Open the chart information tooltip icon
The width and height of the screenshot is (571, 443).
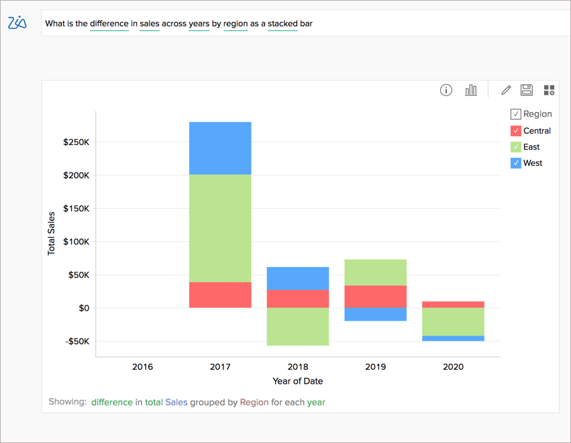(446, 89)
